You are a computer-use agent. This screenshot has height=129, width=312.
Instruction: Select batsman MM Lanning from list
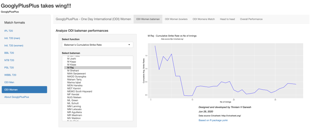click(74, 106)
